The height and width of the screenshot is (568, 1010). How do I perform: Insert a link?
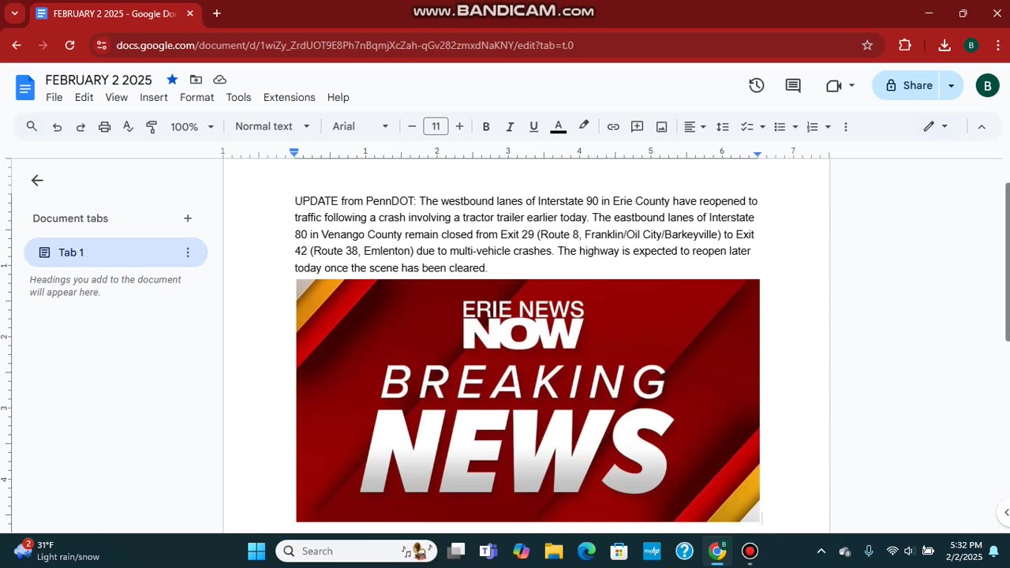click(x=613, y=126)
